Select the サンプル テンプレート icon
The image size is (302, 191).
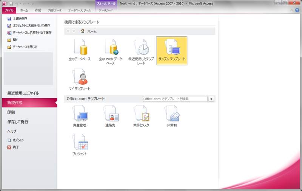click(172, 51)
